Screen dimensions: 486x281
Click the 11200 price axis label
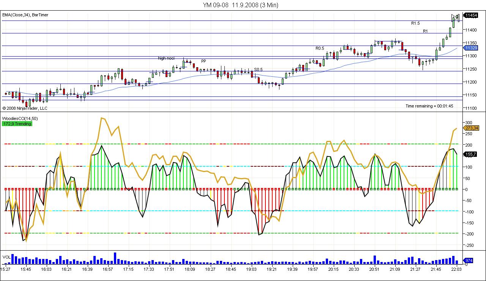pos(470,82)
